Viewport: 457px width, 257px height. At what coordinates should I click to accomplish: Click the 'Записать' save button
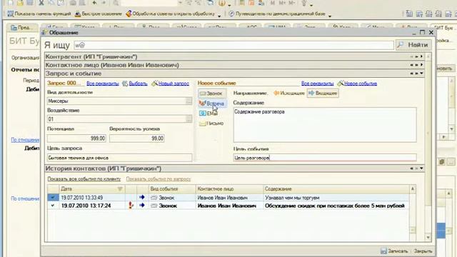(x=394, y=251)
